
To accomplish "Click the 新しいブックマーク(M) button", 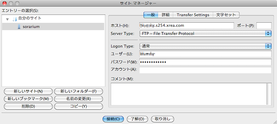I will [x=28, y=99].
